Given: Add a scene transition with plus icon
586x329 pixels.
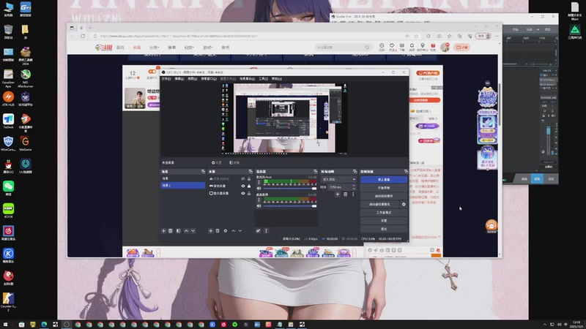Looking at the screenshot, I should tap(338, 194).
